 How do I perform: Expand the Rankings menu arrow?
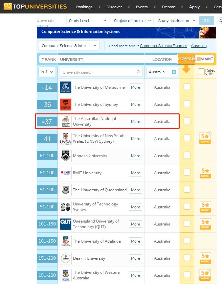tap(100, 7)
